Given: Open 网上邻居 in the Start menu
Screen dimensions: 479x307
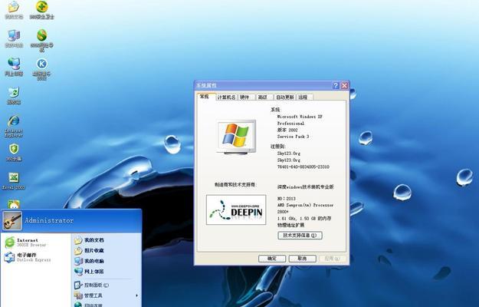Looking at the screenshot, I should coord(89,272).
